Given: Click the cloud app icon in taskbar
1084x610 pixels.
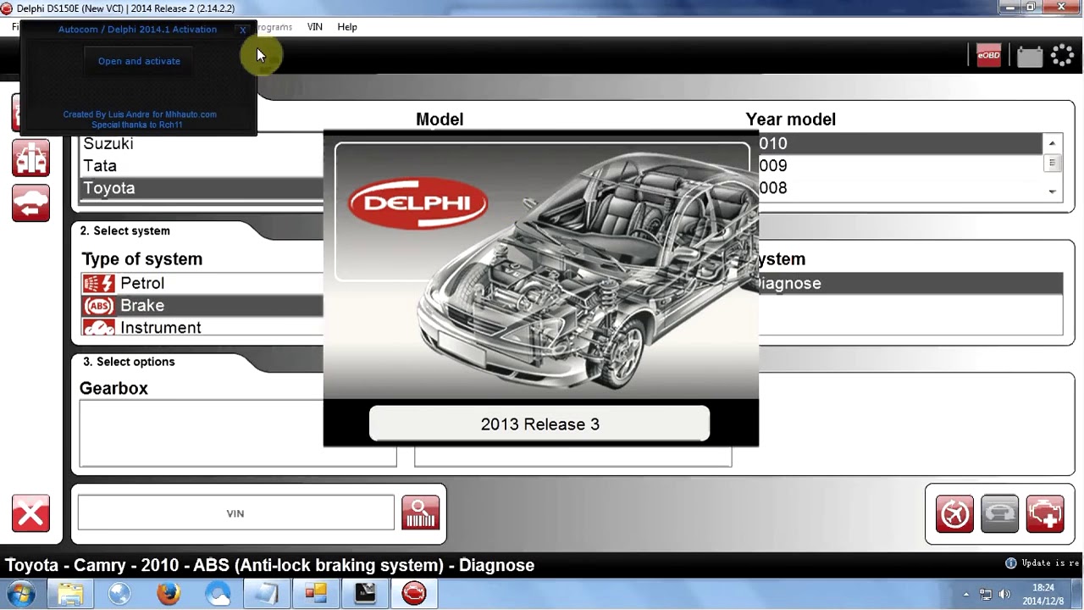Looking at the screenshot, I should click(x=218, y=594).
